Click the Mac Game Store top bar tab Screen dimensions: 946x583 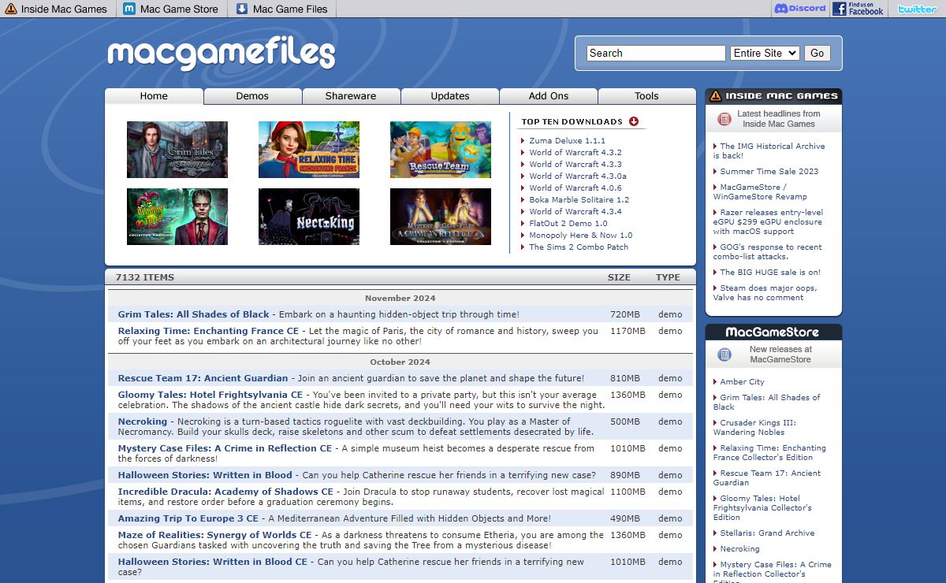[171, 9]
